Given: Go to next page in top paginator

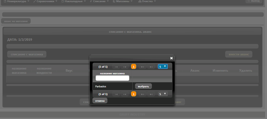Looking at the screenshot, I should click(x=143, y=67).
